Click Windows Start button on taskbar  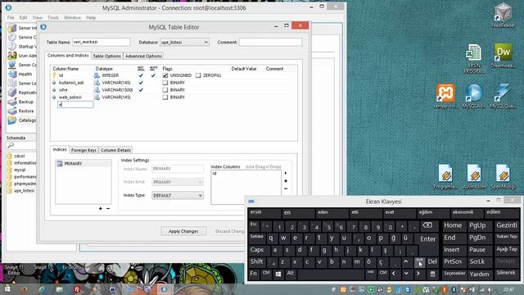pos(7,289)
